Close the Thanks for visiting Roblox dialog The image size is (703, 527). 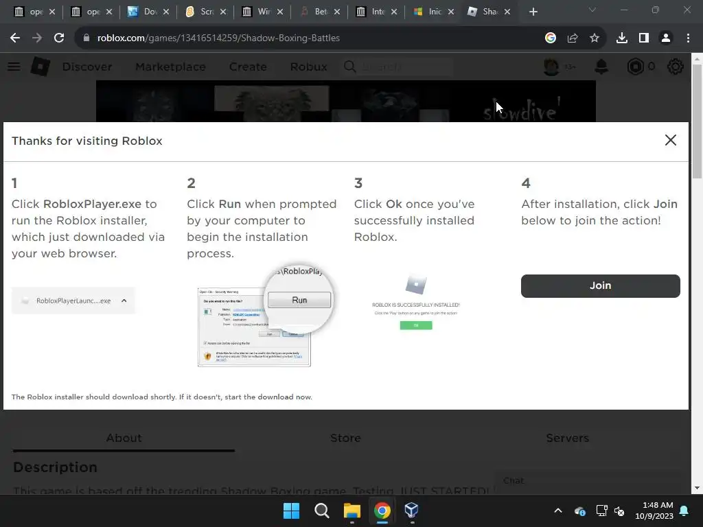pyautogui.click(x=670, y=140)
